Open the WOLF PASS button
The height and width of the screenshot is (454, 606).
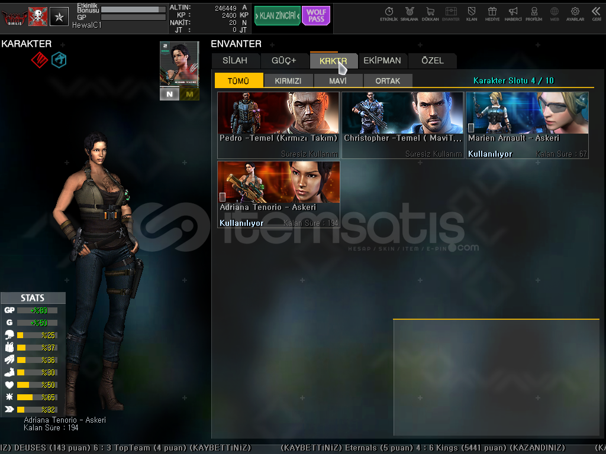click(x=316, y=15)
